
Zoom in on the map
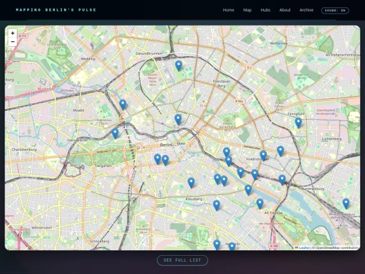click(x=13, y=33)
